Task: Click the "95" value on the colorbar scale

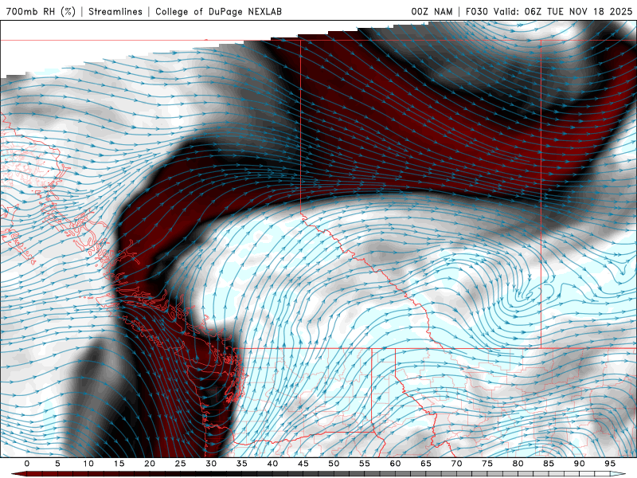Action: coord(610,464)
